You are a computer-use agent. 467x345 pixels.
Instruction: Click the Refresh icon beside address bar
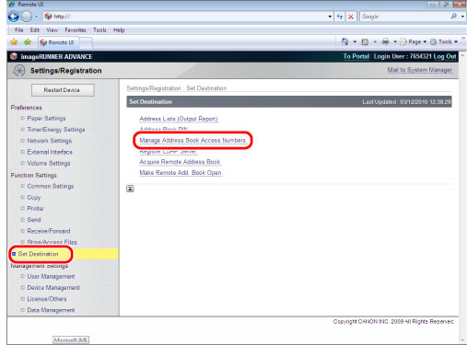(x=340, y=17)
